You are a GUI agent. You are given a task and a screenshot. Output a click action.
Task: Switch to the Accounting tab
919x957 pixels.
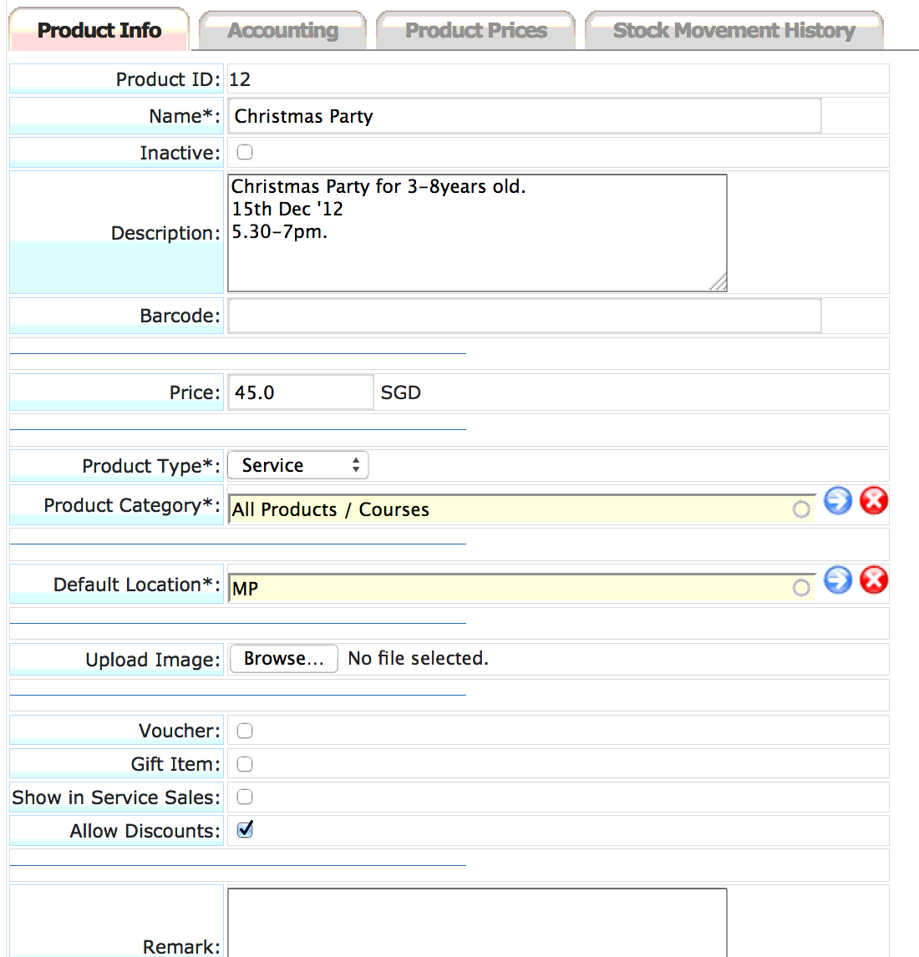pos(282,30)
